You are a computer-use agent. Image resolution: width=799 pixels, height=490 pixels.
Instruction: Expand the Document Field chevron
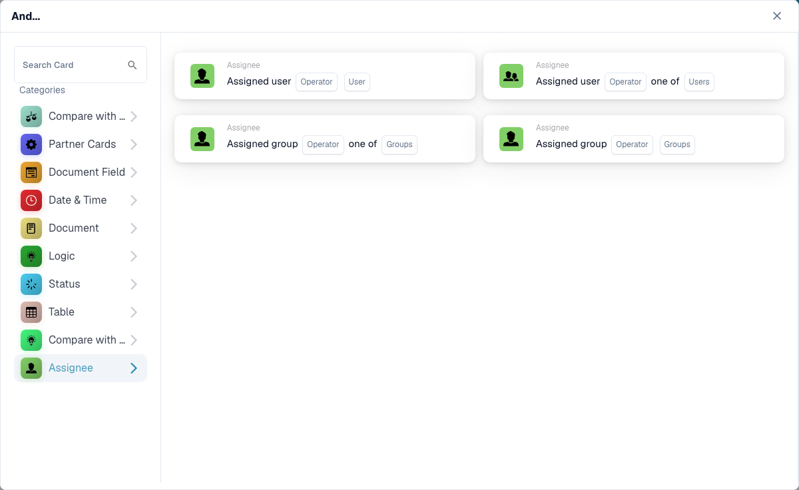pyautogui.click(x=134, y=172)
